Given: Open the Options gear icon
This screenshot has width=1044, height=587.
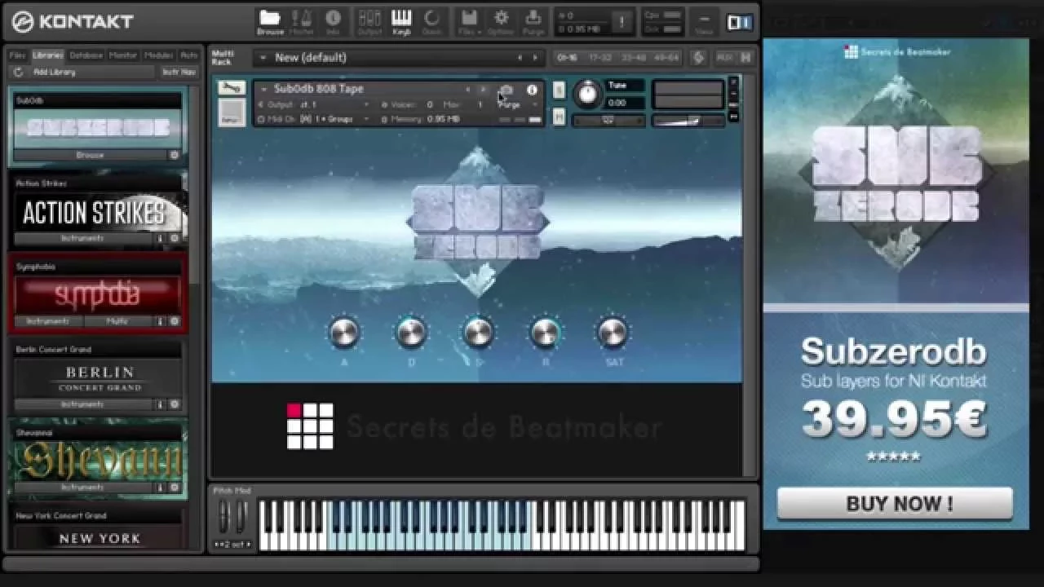Looking at the screenshot, I should coord(501,21).
